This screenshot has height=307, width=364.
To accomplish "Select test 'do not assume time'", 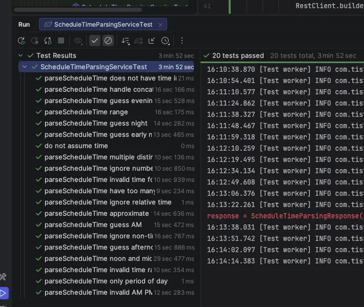I will point(115,146).
